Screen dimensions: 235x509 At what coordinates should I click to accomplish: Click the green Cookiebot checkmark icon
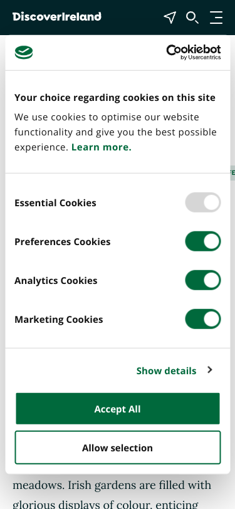24,52
